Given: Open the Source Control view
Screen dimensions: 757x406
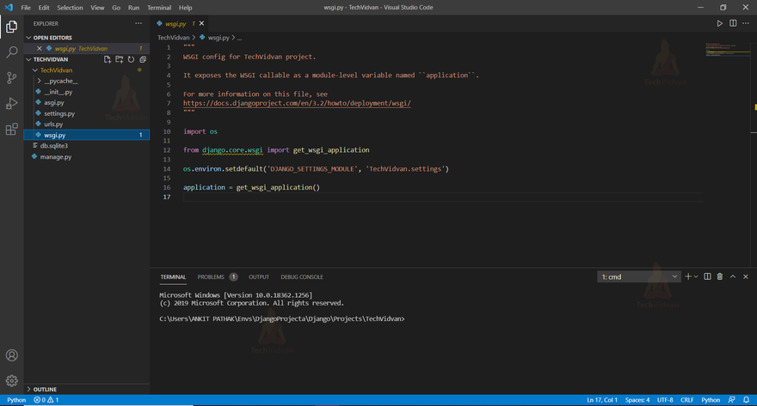Looking at the screenshot, I should pos(12,78).
